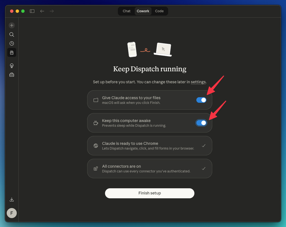Image resolution: width=286 pixels, height=227 pixels.
Task: Click the connectors grid icon
Action: (96, 169)
